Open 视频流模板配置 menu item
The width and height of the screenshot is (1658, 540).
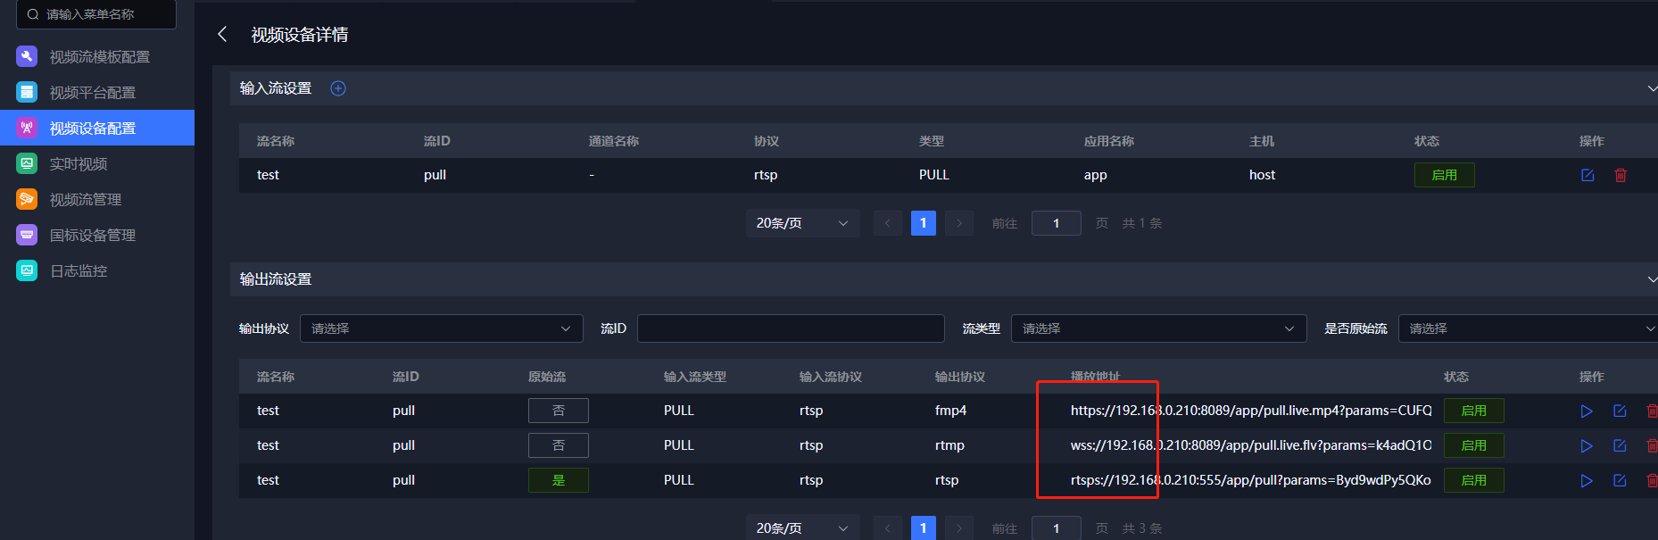coord(97,56)
